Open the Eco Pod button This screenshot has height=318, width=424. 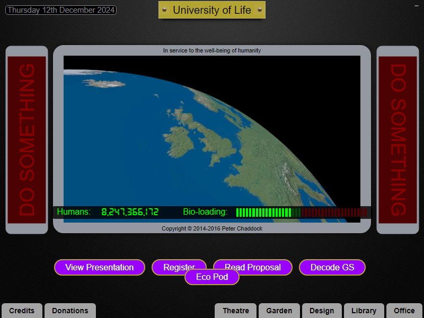[211, 277]
